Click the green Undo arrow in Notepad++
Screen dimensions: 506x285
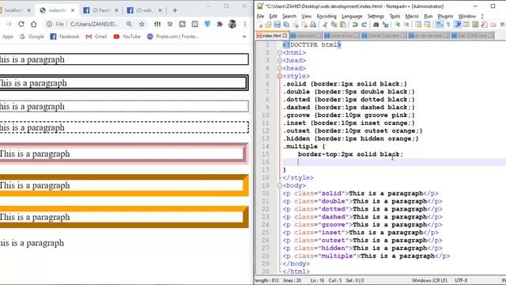click(x=355, y=25)
